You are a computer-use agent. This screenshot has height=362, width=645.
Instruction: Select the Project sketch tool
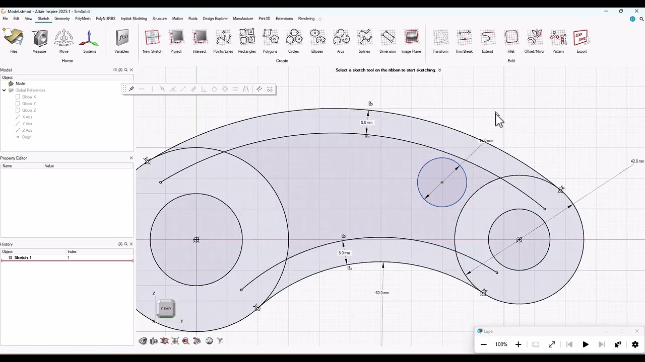[x=176, y=38]
